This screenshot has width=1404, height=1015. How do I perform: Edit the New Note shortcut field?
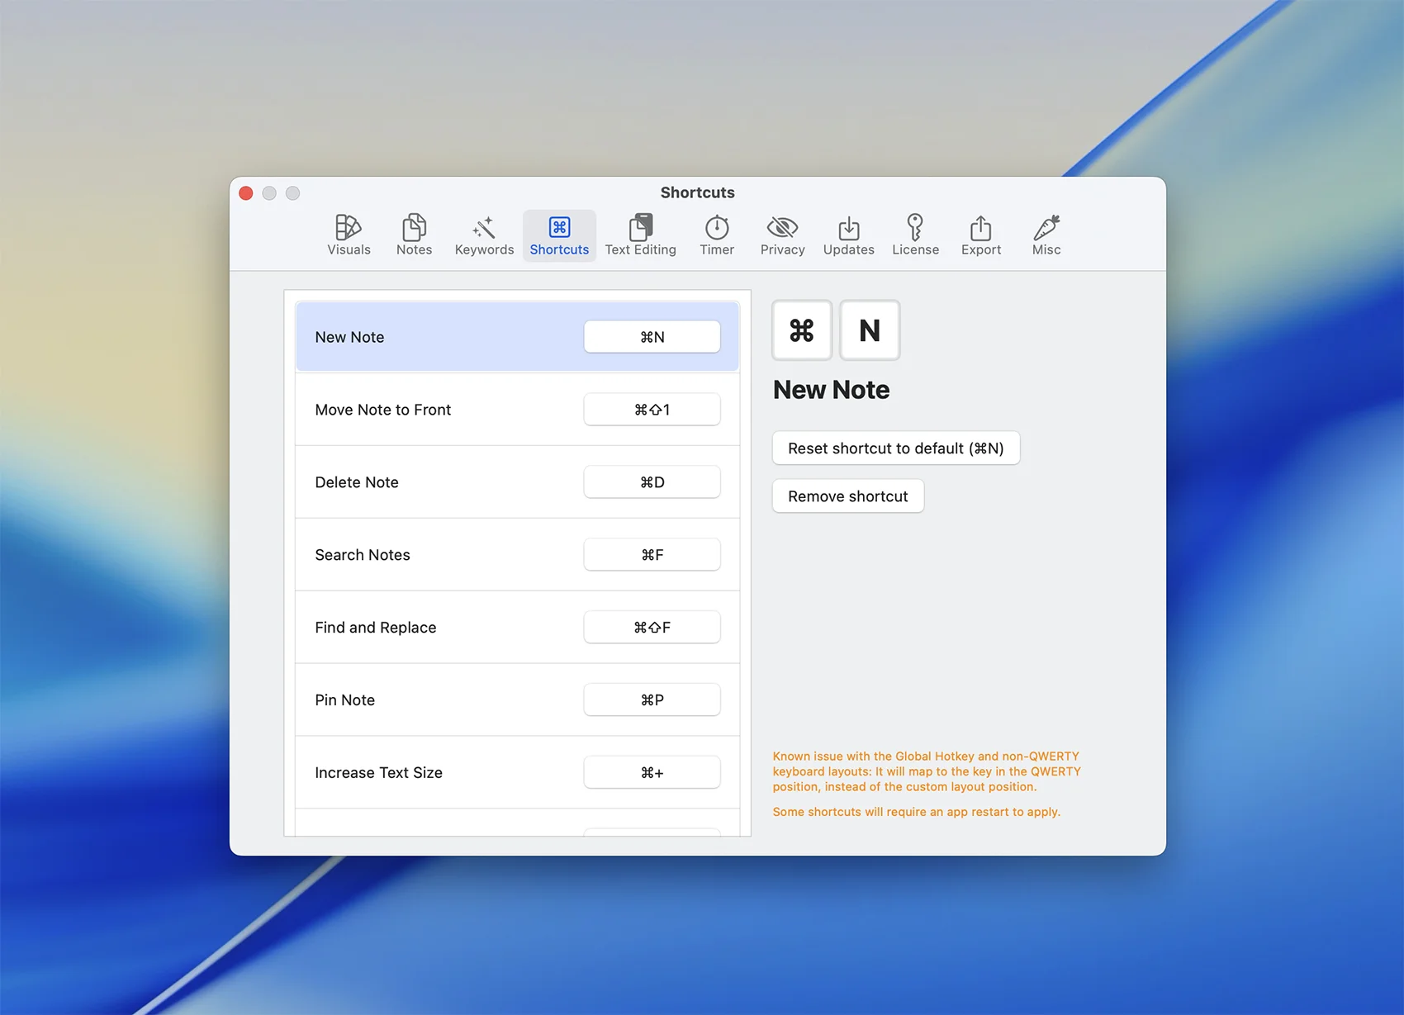(x=652, y=337)
